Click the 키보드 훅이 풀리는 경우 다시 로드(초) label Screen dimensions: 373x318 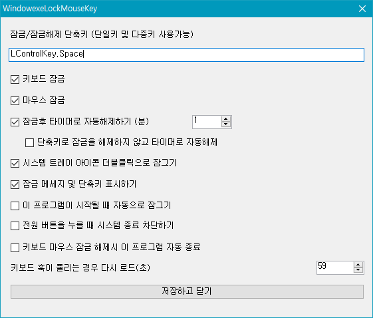[x=80, y=268]
